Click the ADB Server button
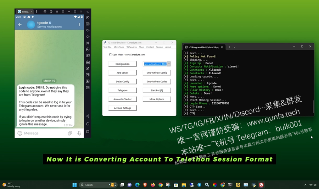Image resolution: width=319 pixels, height=189 pixels. pos(123,72)
